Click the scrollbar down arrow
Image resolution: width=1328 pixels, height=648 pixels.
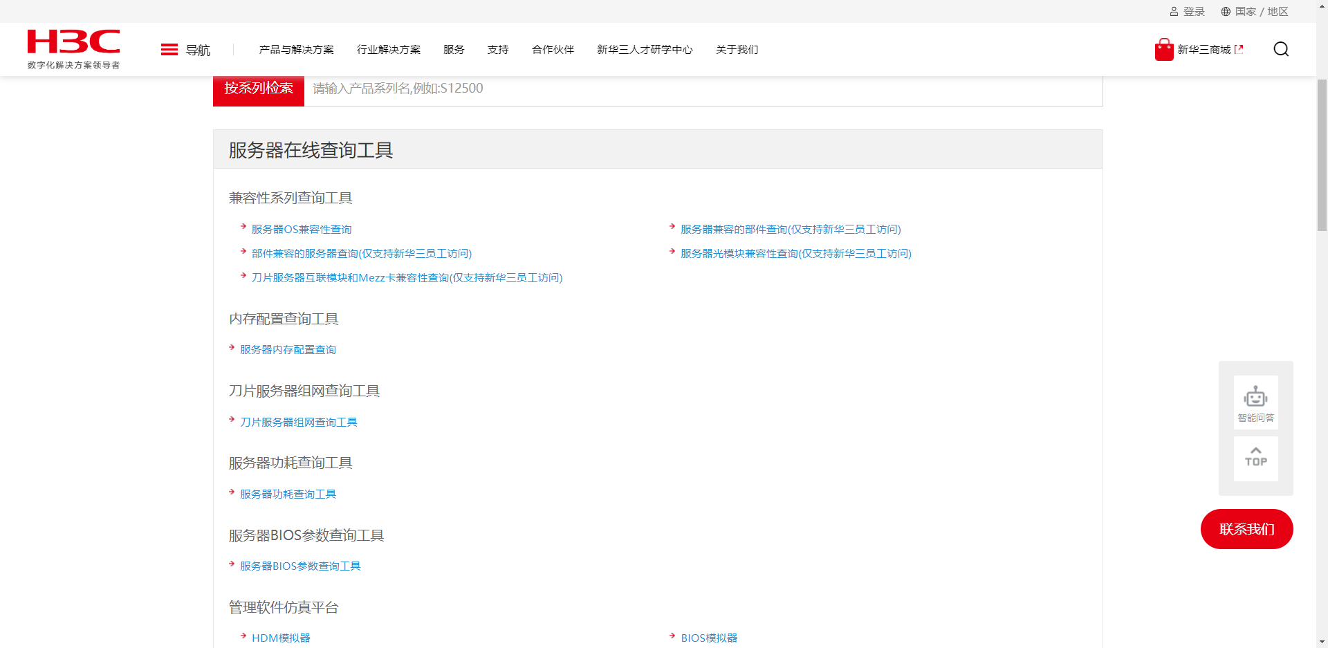click(1322, 642)
